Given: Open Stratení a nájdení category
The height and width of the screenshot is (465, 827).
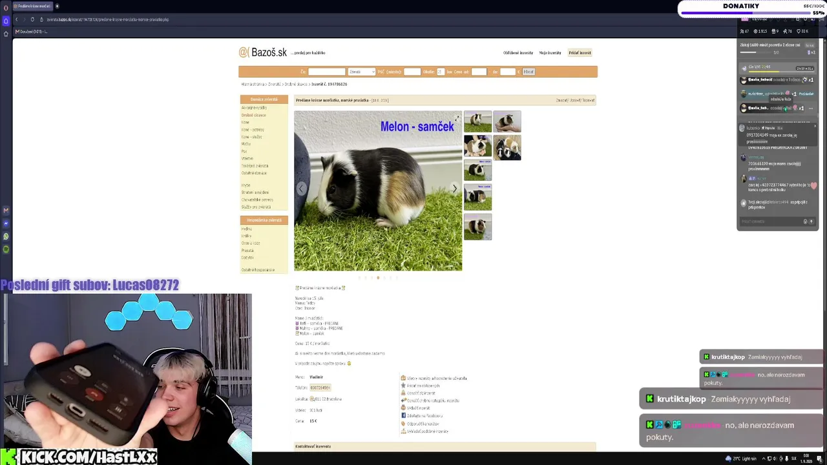Looking at the screenshot, I should pyautogui.click(x=255, y=192).
